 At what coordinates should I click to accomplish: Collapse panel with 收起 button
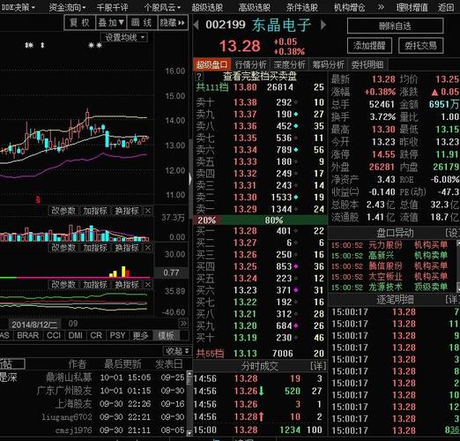point(176,351)
